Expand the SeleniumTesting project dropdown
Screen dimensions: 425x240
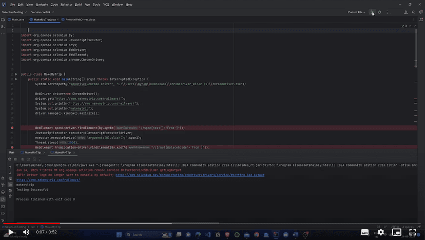tap(14, 12)
